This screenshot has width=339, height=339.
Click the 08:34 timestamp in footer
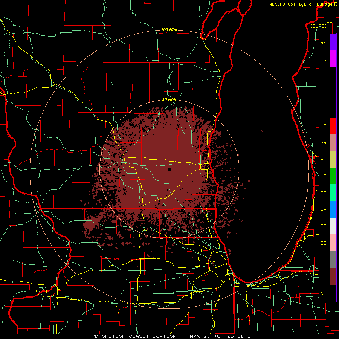pyautogui.click(x=246, y=336)
